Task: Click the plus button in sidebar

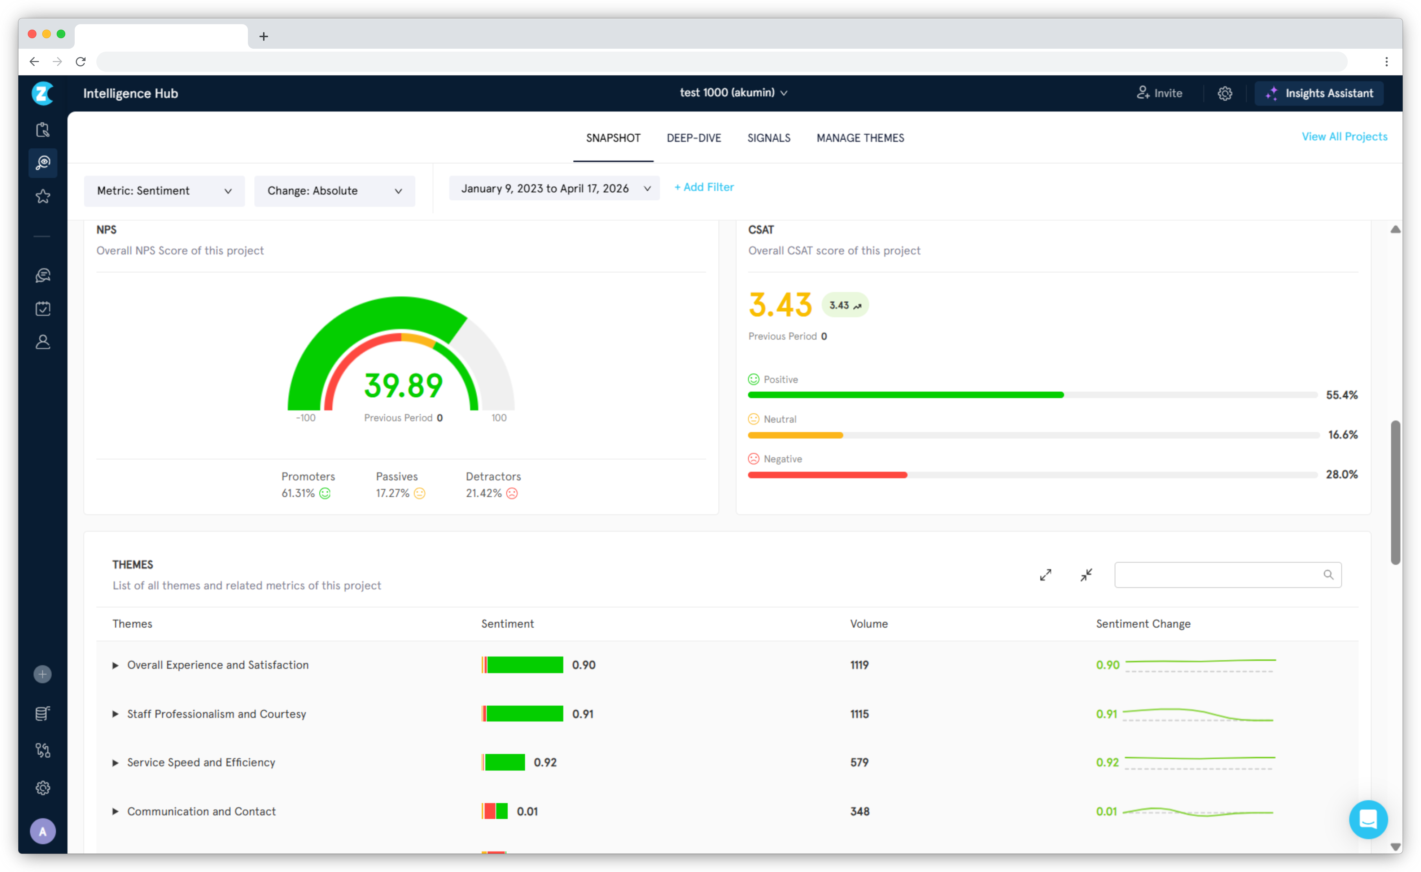Action: pyautogui.click(x=43, y=674)
